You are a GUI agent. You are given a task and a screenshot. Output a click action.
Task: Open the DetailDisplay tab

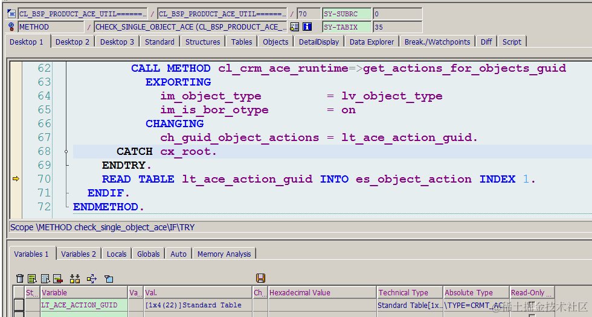pyautogui.click(x=319, y=42)
